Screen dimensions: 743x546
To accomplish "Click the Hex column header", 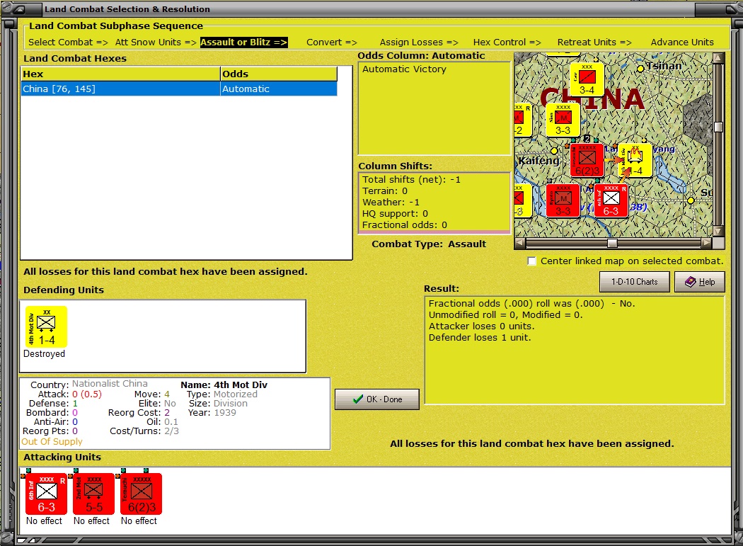I will (x=121, y=74).
